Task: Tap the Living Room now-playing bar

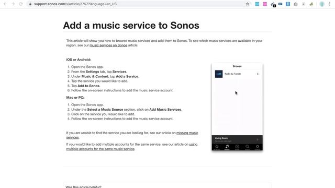Action: (237, 139)
